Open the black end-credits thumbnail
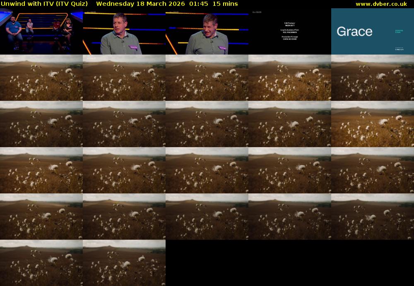The width and height of the screenshot is (414, 286). (x=290, y=31)
